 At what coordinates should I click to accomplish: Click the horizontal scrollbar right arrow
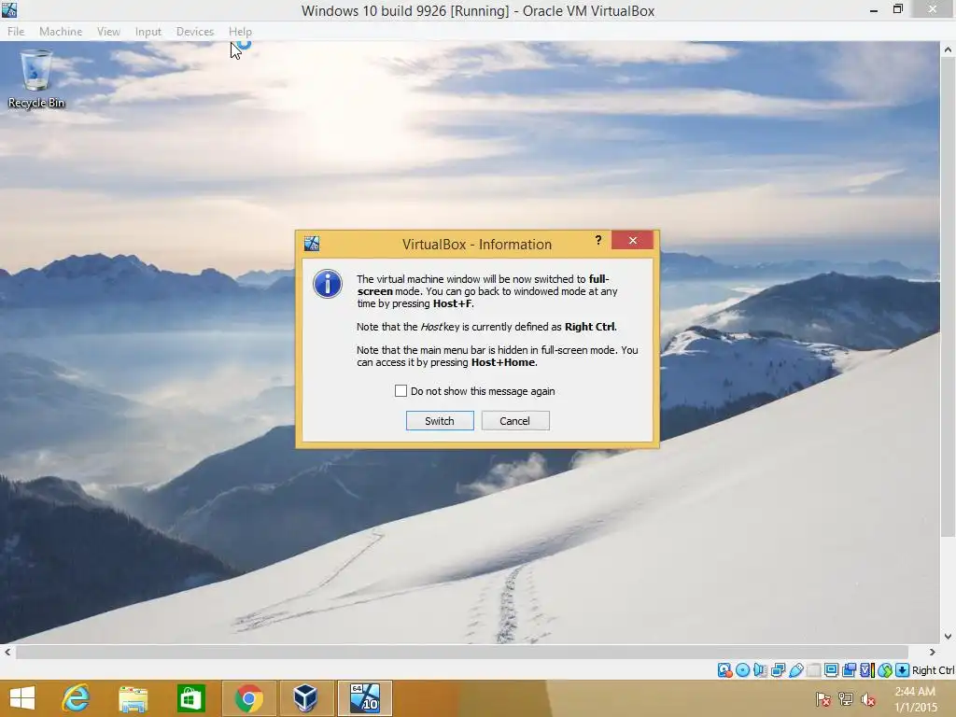coord(933,652)
